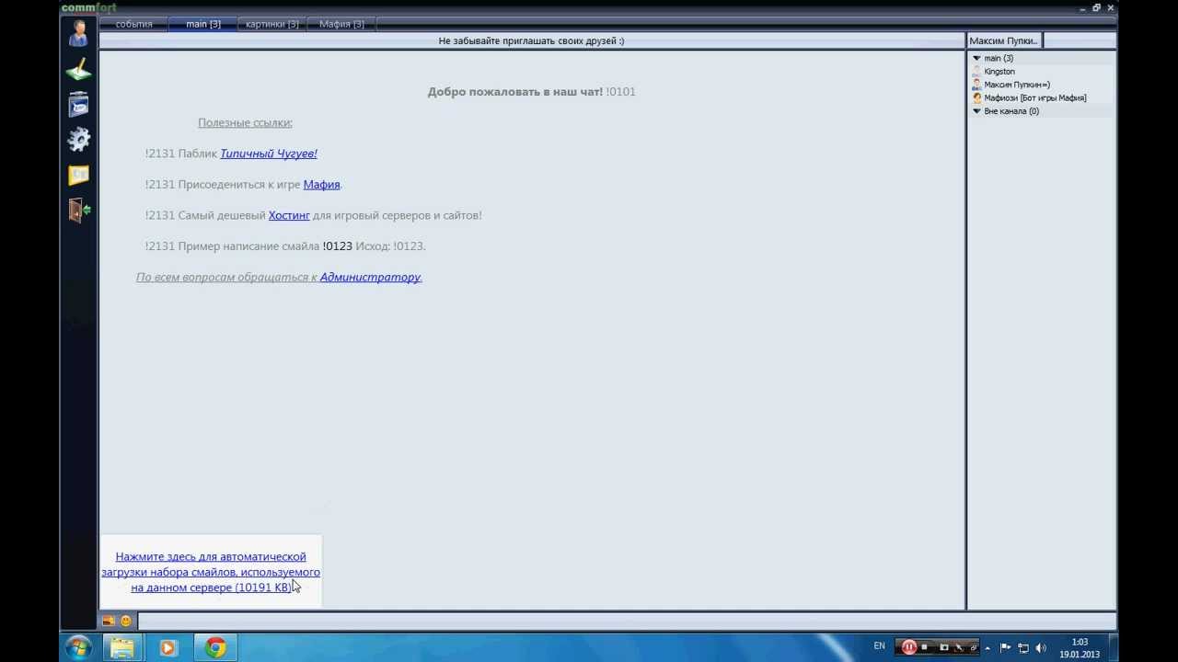This screenshot has height=662, width=1178.
Task: Show hidden tray icons arrow
Action: click(x=988, y=647)
